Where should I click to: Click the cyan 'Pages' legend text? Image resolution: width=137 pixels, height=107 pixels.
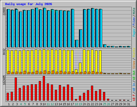(x=134, y=33)
